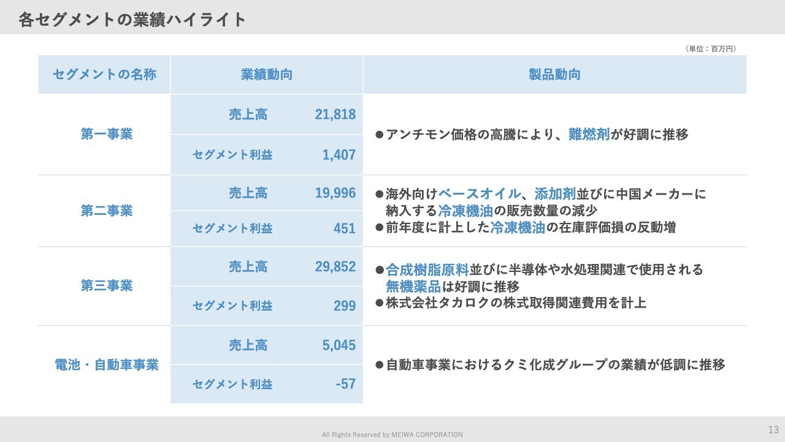Viewport: 785px width, 442px height.
Task: Click the slide title 各セグメントの業績ハイライト
Action: point(132,20)
